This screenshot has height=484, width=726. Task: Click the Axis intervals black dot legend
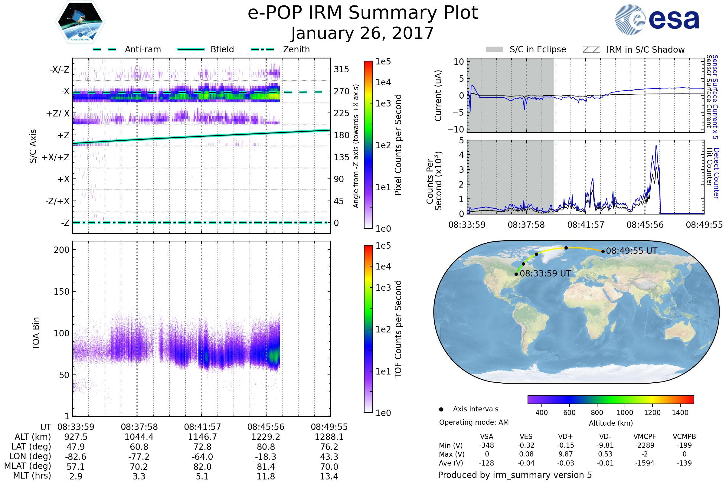441,409
